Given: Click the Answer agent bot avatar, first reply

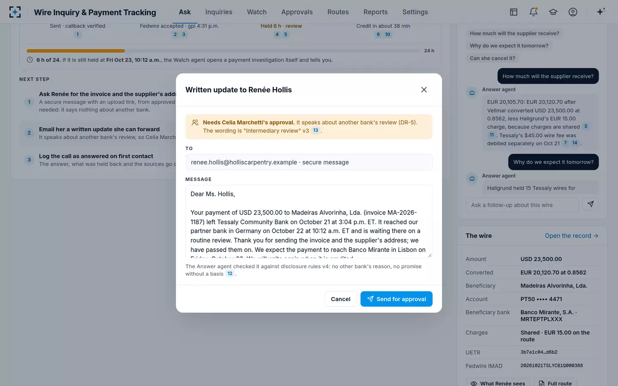Looking at the screenshot, I should [x=472, y=93].
